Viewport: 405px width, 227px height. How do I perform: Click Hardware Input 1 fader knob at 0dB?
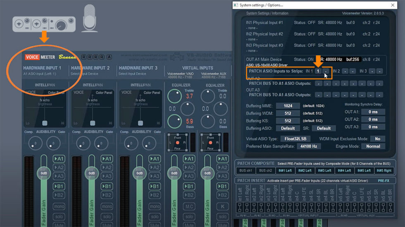[44, 173]
